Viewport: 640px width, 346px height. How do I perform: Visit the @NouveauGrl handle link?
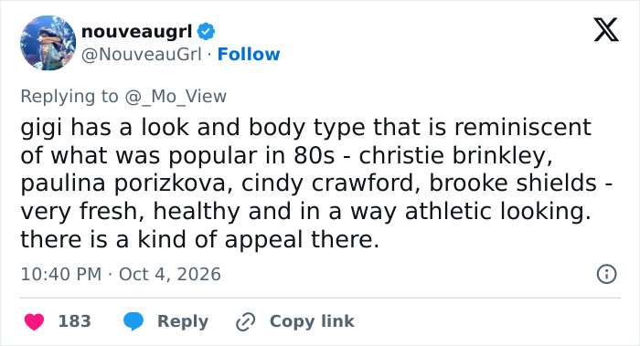pyautogui.click(x=141, y=54)
